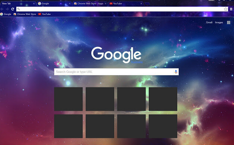
Task: Bookmark this page with the star icon
Action: 225,9
